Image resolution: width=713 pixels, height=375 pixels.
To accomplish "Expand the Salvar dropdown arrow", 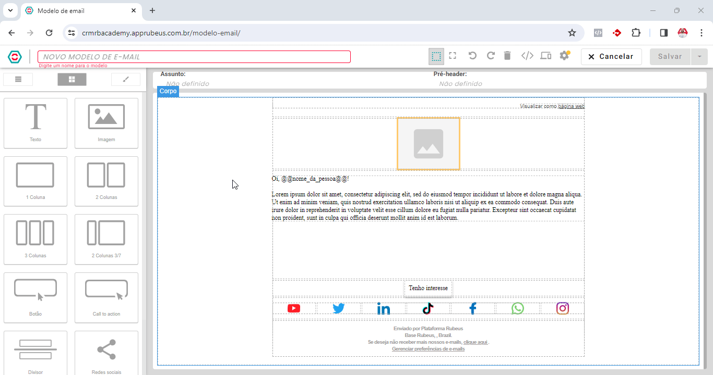I will (x=699, y=56).
